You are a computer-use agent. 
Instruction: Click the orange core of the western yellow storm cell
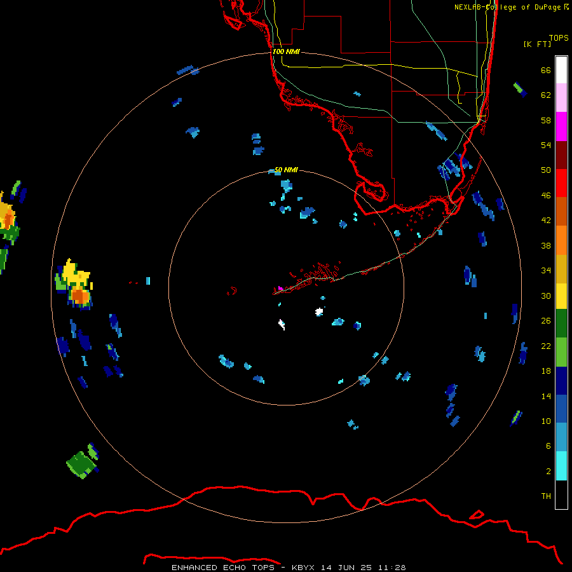(80, 296)
